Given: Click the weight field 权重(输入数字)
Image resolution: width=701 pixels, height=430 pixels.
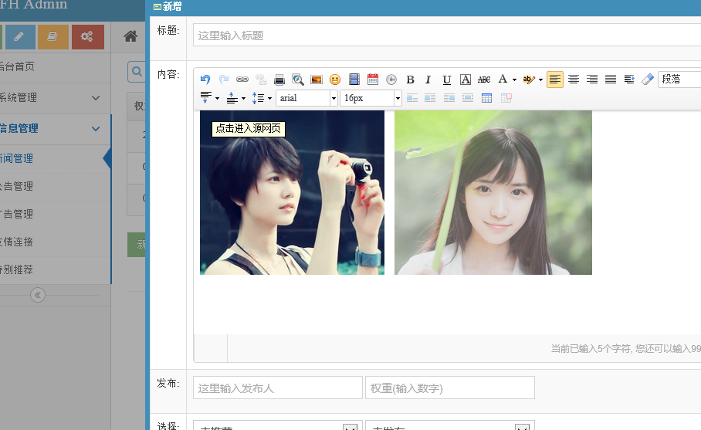Looking at the screenshot, I should pyautogui.click(x=450, y=388).
